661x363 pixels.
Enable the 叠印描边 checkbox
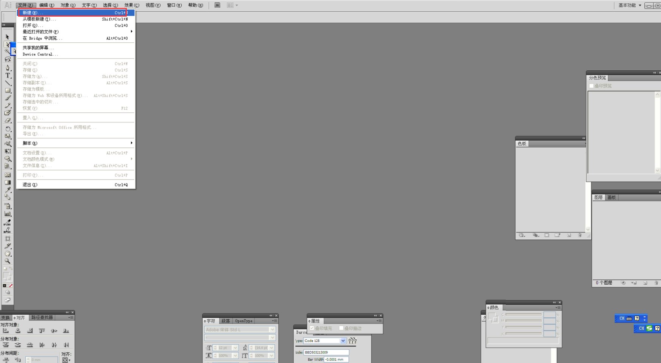341,328
